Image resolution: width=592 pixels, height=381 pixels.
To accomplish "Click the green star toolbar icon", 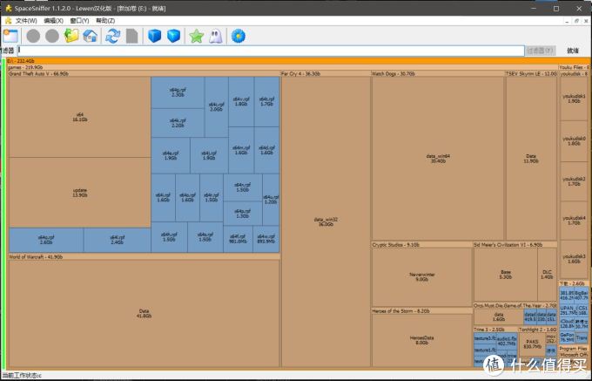I will tap(197, 37).
